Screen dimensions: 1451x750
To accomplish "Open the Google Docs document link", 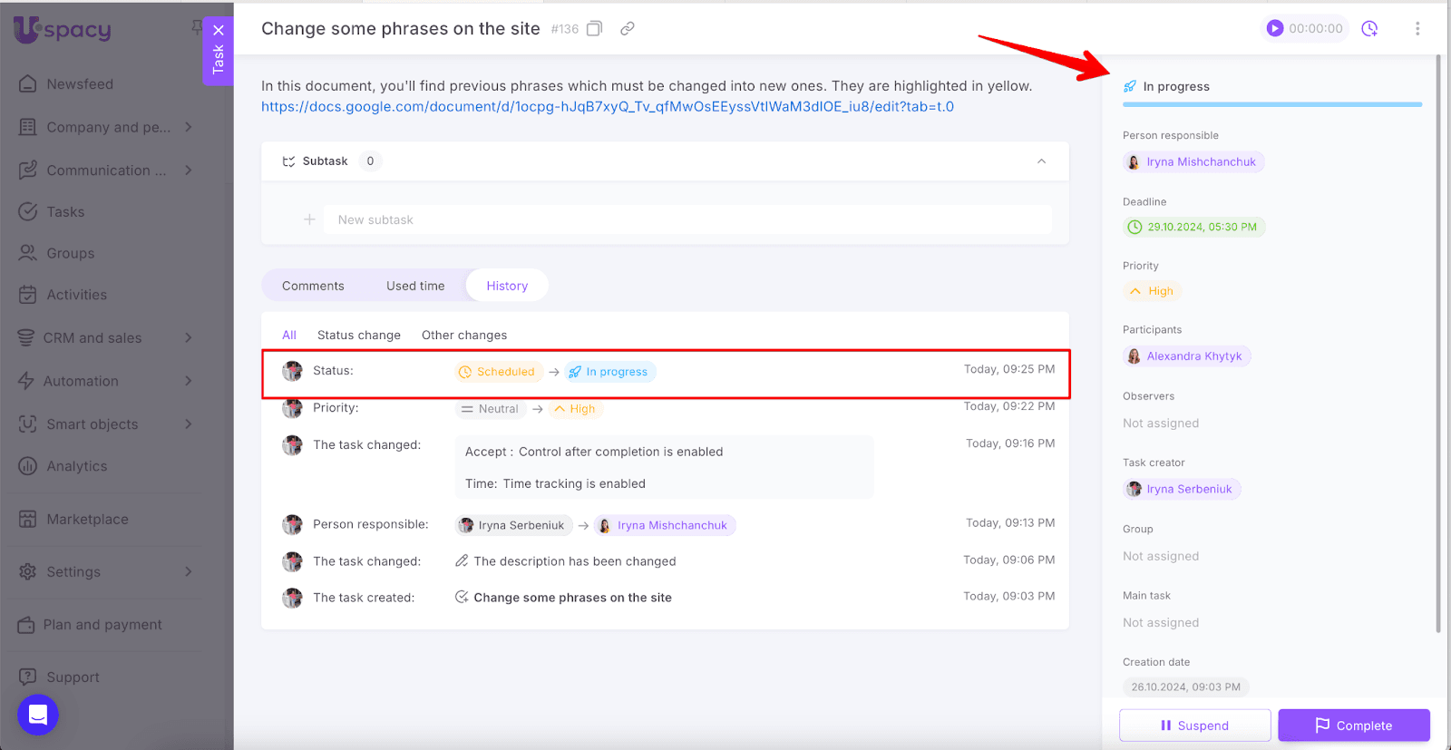I will [x=607, y=107].
